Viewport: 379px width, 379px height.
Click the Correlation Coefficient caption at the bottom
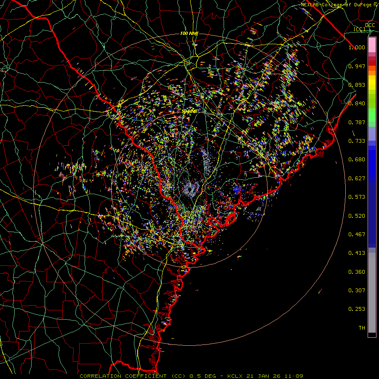coord(191,376)
